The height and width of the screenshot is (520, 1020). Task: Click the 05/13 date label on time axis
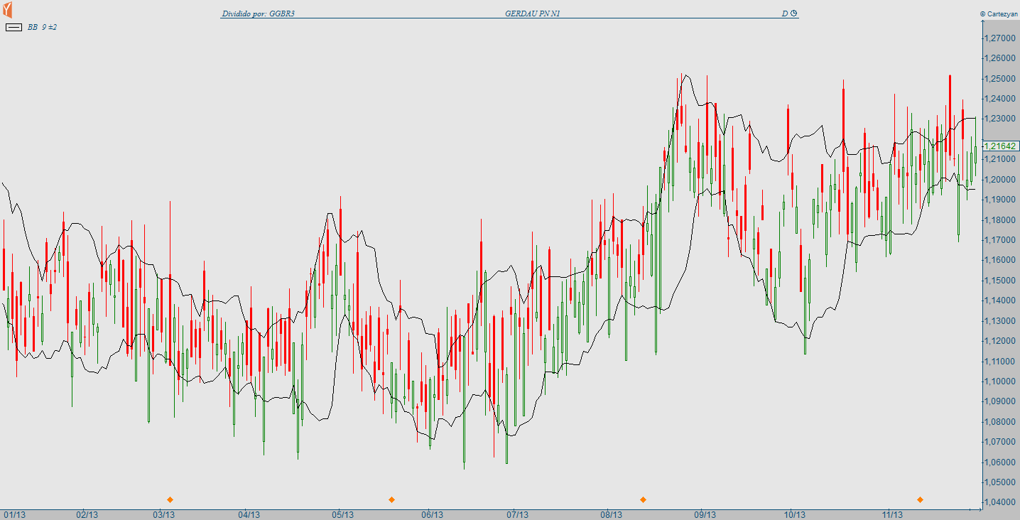pyautogui.click(x=342, y=514)
